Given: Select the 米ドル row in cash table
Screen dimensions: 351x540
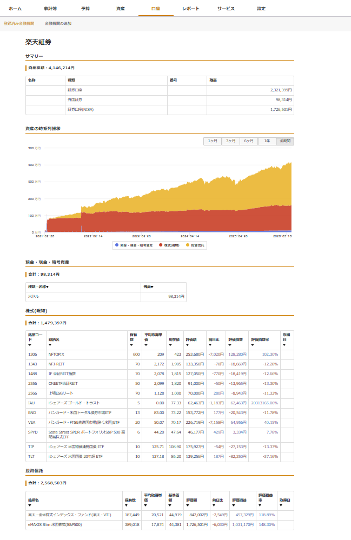Looking at the screenshot, I should coord(106,297).
